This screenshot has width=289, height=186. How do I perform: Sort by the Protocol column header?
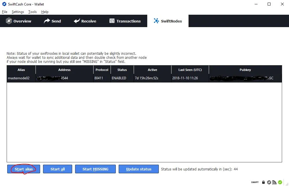(x=102, y=70)
